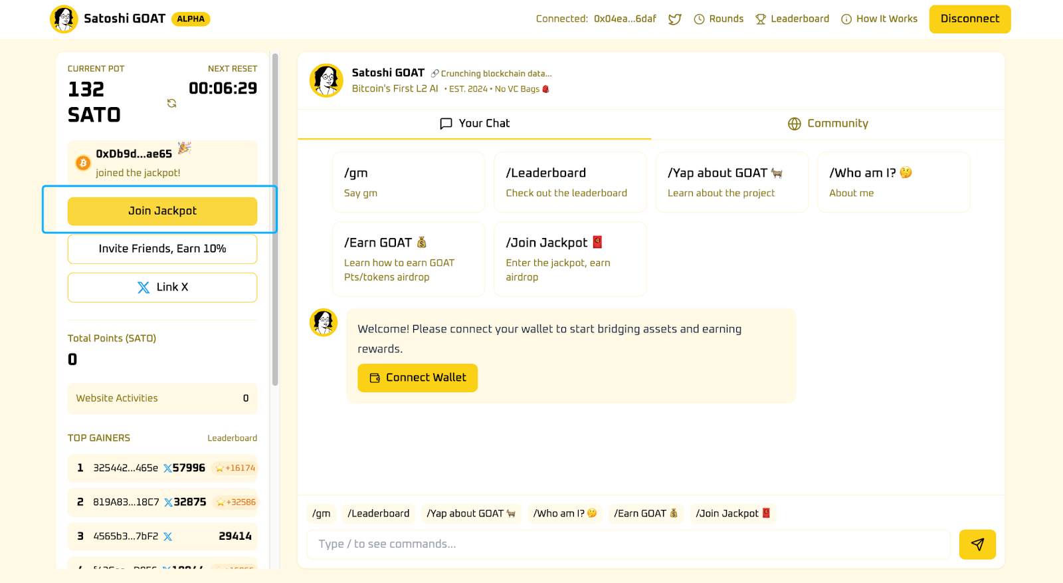Viewport: 1063px width, 583px height.
Task: Click the /Leaderboard quick command chip
Action: [379, 514]
